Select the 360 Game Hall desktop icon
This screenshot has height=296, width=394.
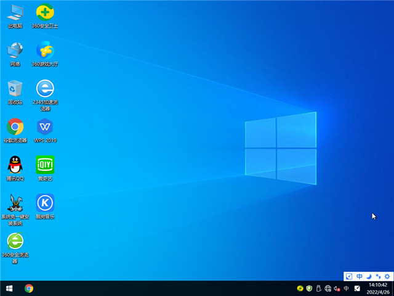tap(44, 50)
